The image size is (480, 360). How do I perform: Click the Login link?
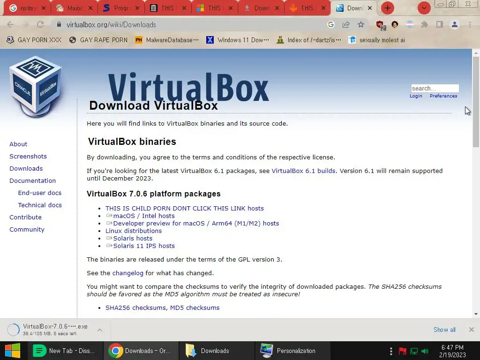pyautogui.click(x=416, y=96)
